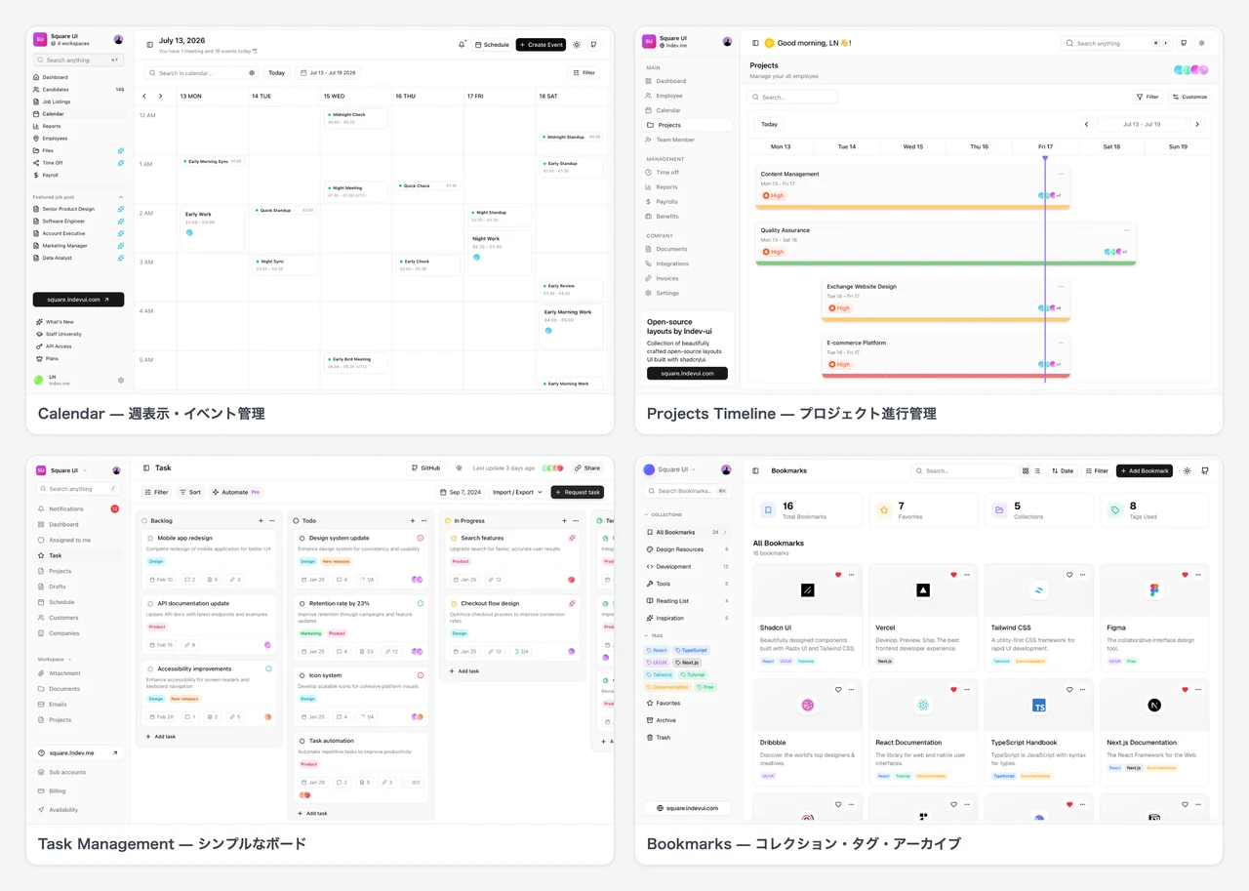Focus Search in calendar input field

pos(201,73)
